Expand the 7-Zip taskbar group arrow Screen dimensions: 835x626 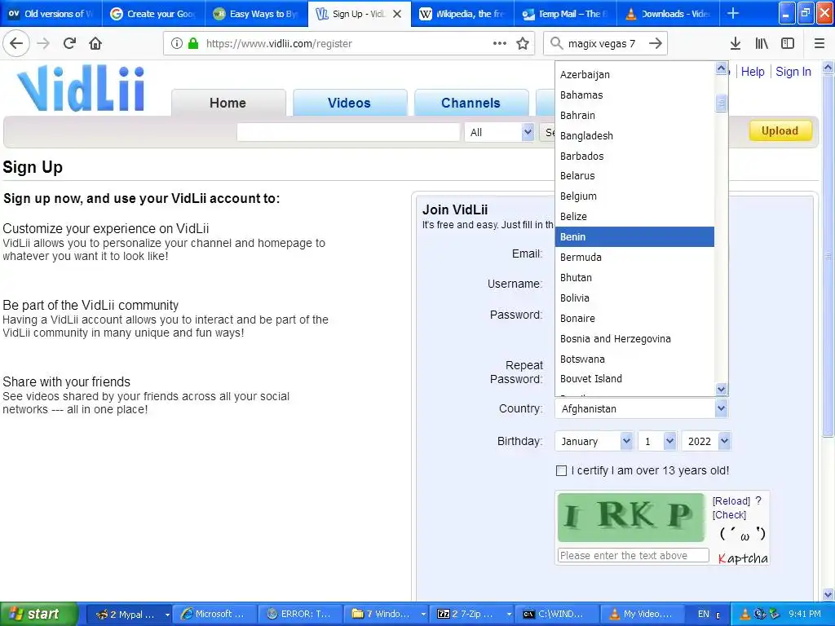[509, 615]
